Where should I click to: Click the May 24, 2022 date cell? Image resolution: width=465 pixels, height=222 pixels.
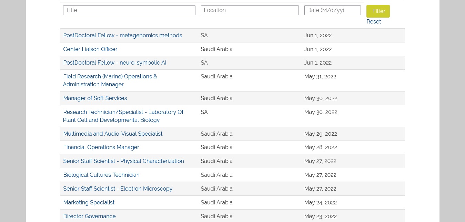[x=320, y=203]
